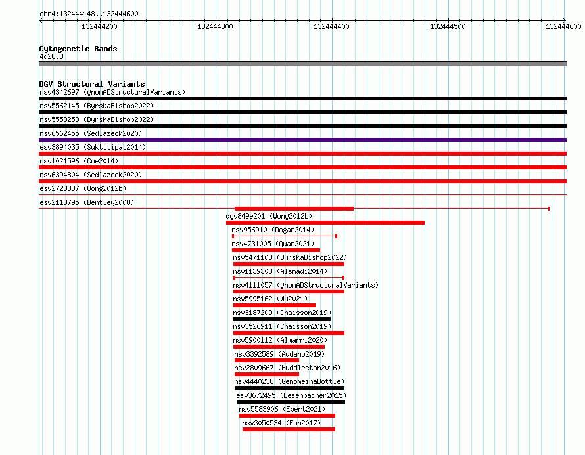Select the nsv3526911 (Chaisson2019) label
This screenshot has height=455, width=585.
click(x=282, y=326)
